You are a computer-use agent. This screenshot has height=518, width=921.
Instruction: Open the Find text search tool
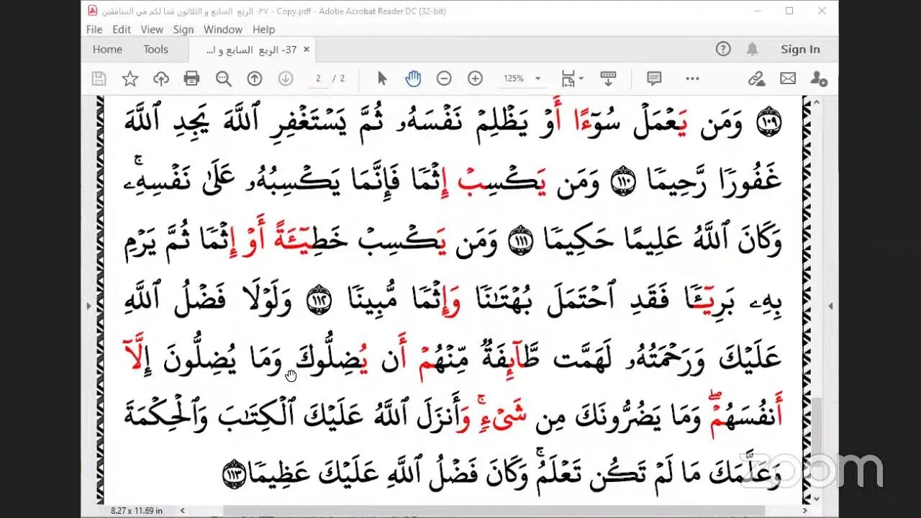(224, 78)
